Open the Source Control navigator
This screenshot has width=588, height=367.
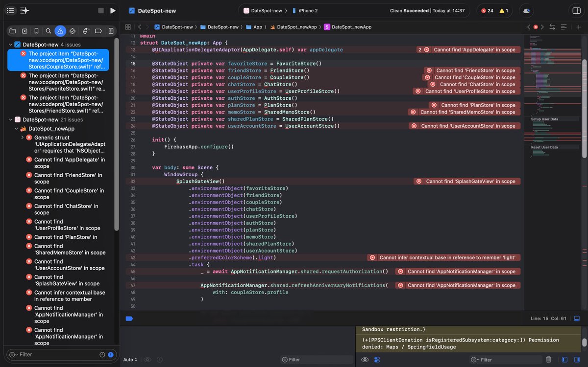pos(24,31)
